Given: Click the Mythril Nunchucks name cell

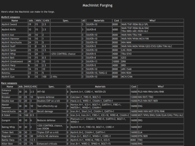Looking at the screenshot, I should [14, 43].
